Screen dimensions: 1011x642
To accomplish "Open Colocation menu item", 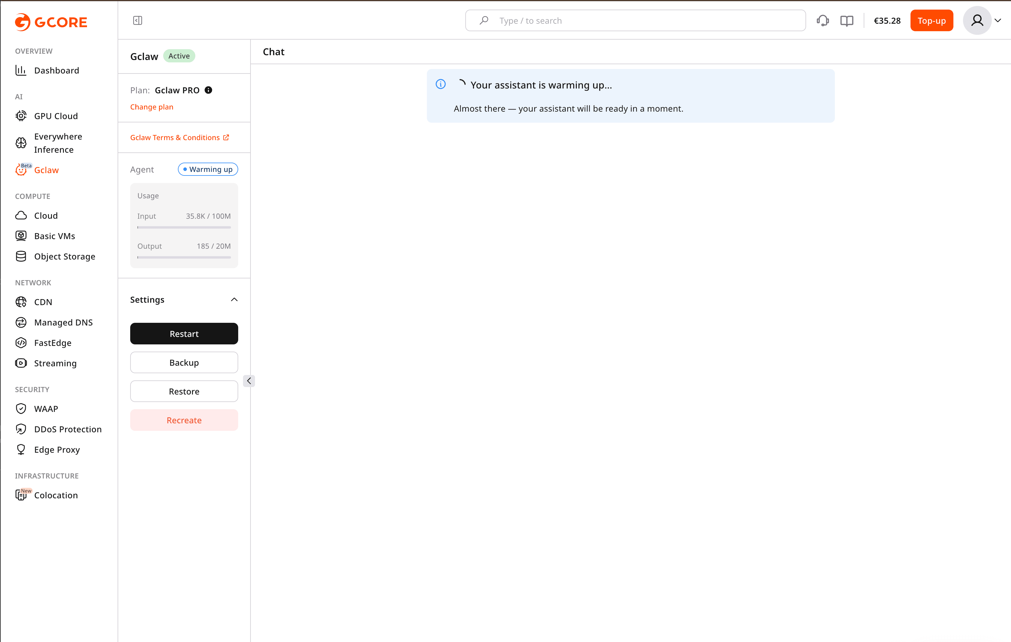I will (56, 496).
